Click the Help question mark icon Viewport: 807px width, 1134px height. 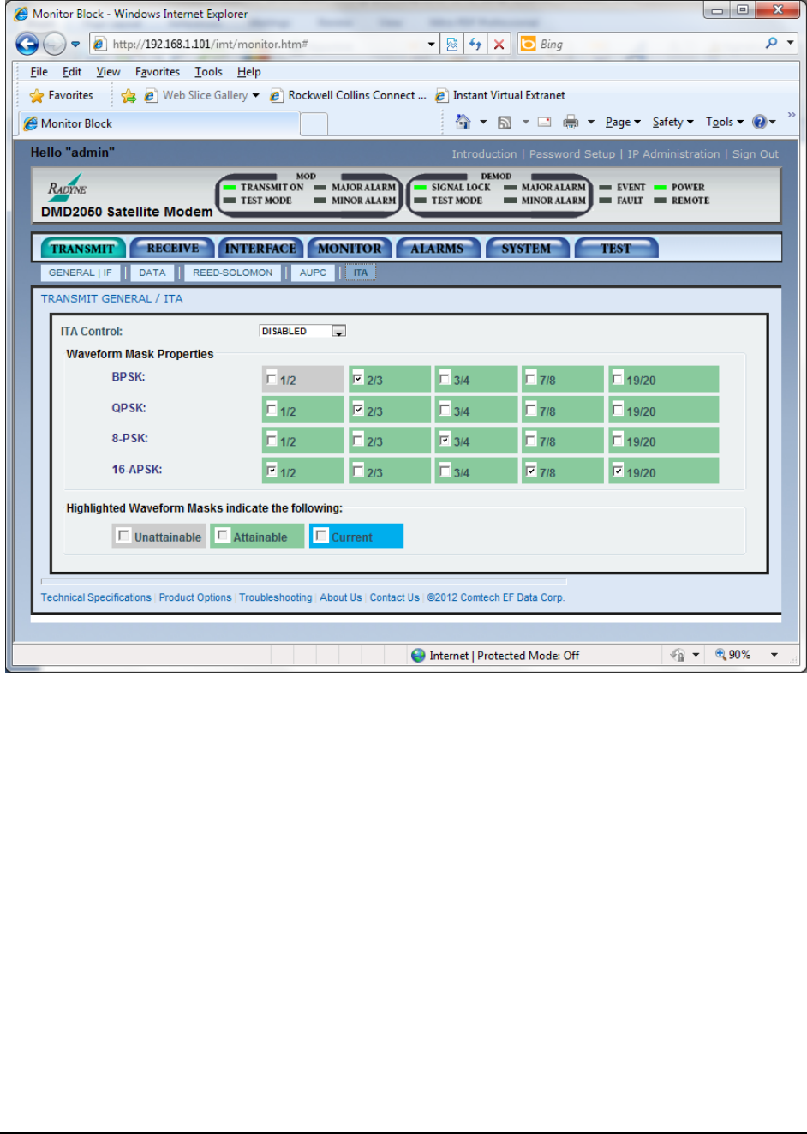pos(759,123)
